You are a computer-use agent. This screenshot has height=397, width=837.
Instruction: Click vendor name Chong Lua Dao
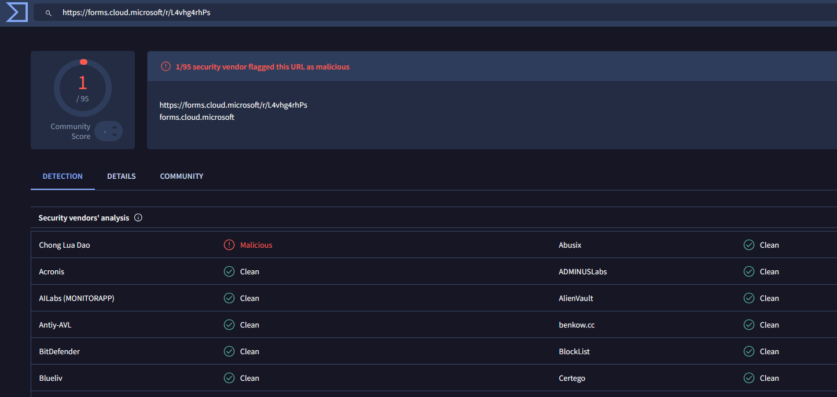point(64,245)
